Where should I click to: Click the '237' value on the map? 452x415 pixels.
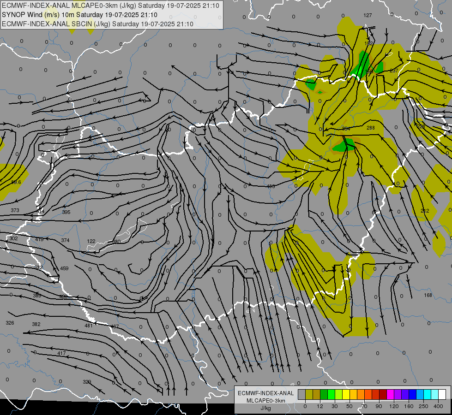click(394, 71)
